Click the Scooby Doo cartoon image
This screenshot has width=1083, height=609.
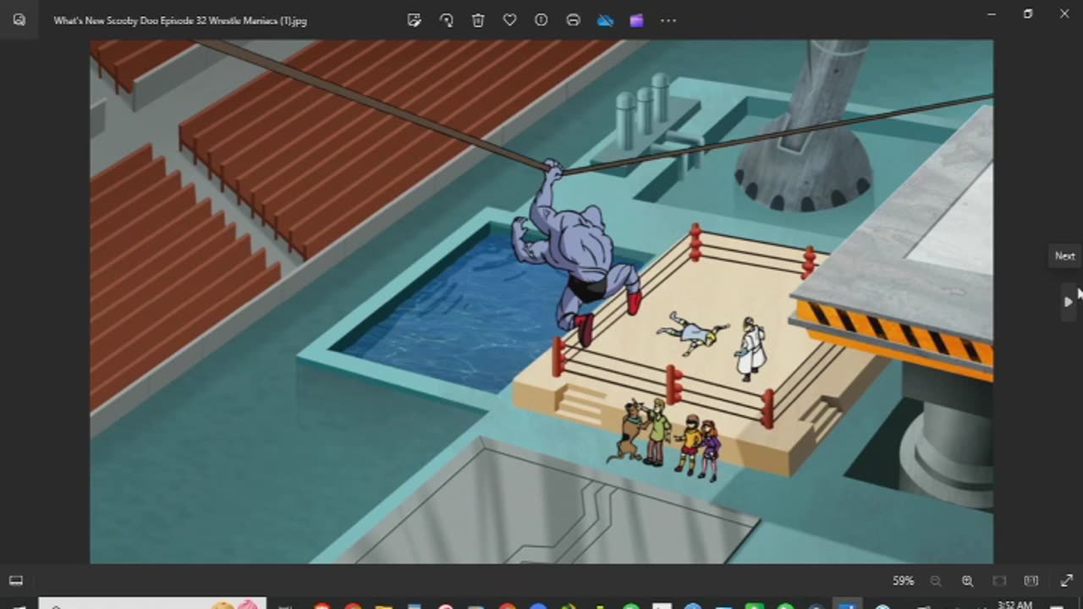(541, 301)
